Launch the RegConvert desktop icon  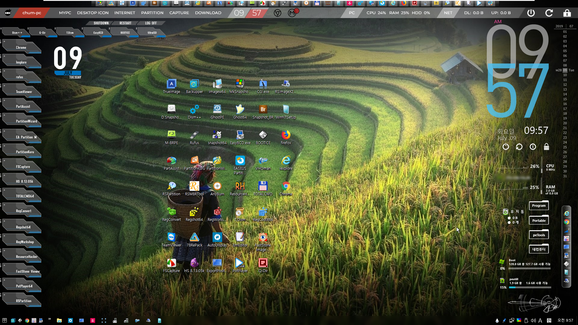pos(172,214)
